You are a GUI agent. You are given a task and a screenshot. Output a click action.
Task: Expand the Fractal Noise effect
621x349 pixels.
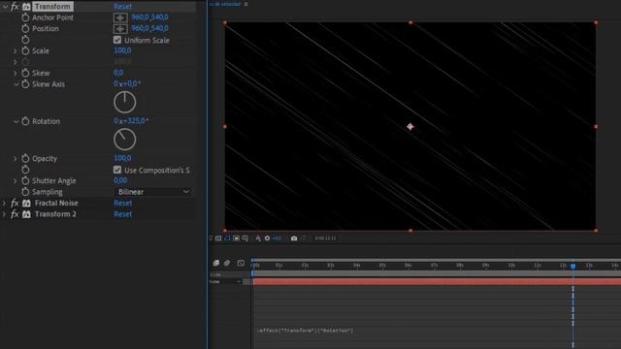[x=4, y=203]
